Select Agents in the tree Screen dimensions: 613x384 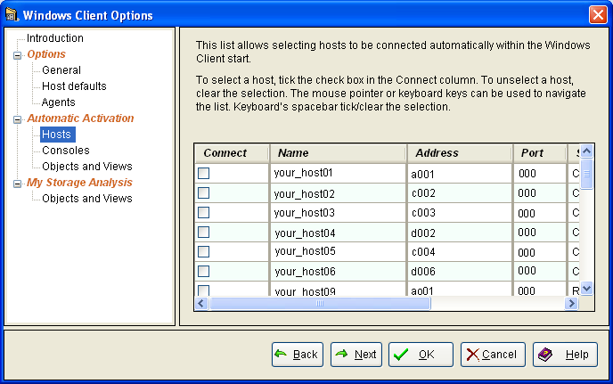coord(58,102)
